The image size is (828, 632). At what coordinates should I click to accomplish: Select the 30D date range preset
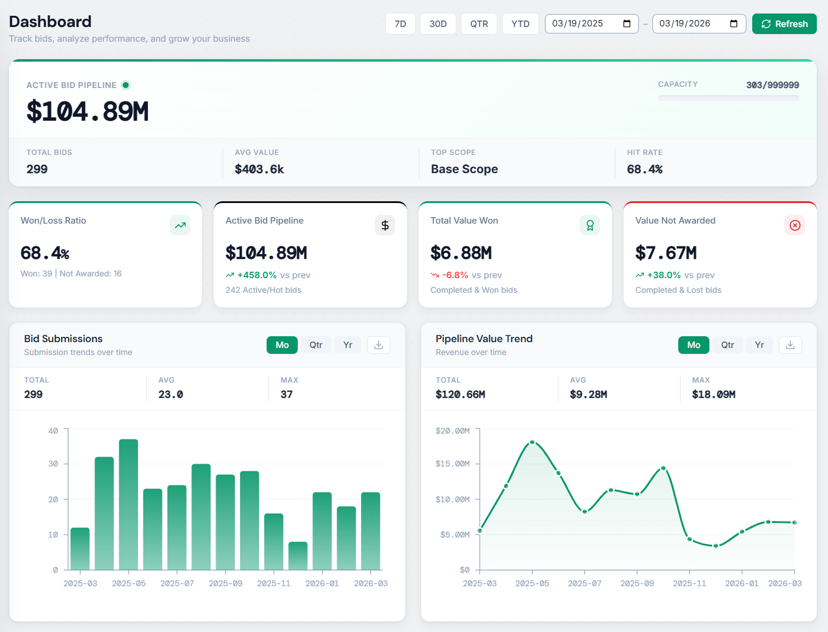coord(437,24)
